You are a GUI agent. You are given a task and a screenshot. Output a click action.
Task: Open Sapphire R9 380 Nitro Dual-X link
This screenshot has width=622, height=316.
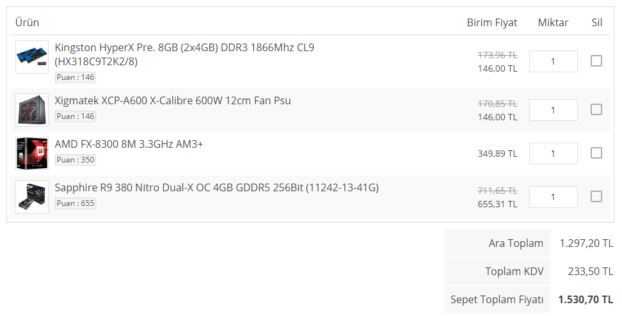pyautogui.click(x=216, y=187)
